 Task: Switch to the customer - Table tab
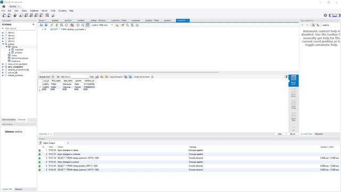point(119,20)
